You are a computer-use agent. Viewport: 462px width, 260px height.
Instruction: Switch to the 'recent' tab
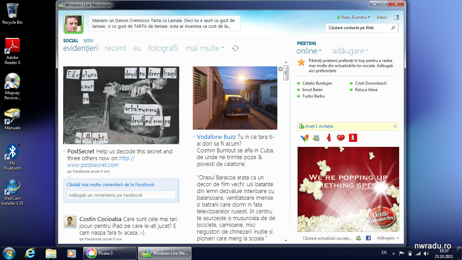coord(115,48)
